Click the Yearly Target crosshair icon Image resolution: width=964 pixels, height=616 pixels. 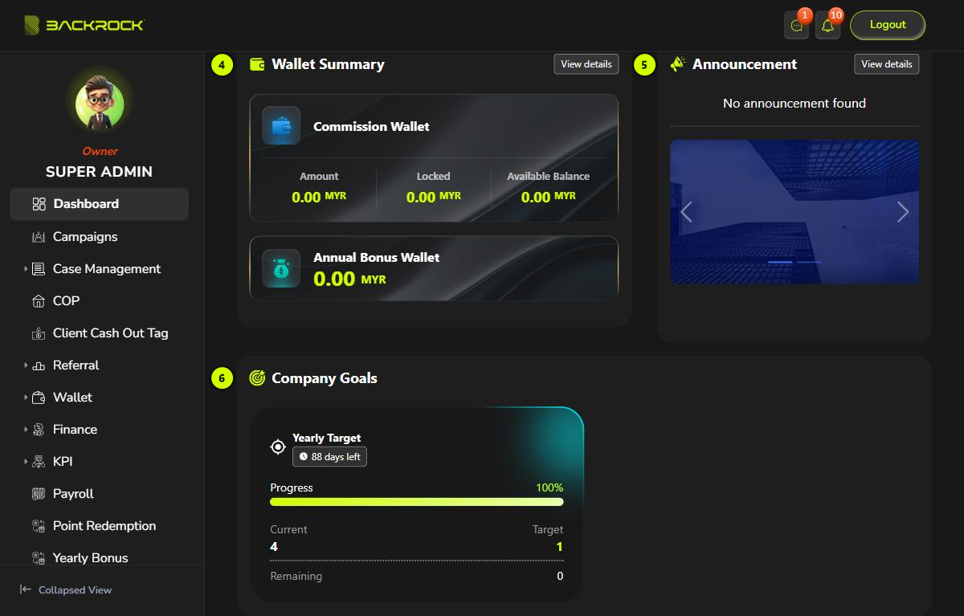pyautogui.click(x=278, y=447)
